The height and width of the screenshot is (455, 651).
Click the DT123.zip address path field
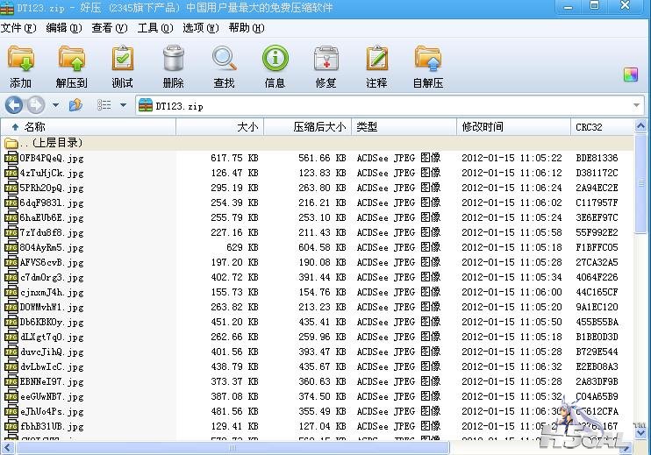[x=390, y=105]
